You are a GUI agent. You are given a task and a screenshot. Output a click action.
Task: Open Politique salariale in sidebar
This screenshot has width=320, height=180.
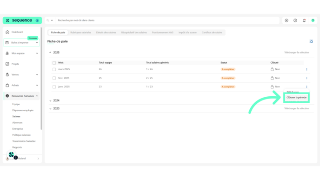click(x=21, y=135)
